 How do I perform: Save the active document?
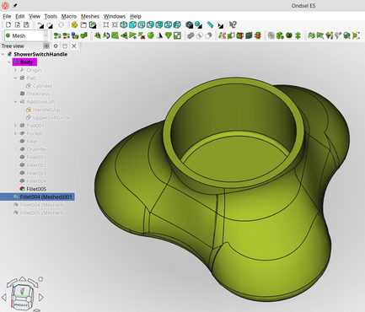(x=26, y=25)
